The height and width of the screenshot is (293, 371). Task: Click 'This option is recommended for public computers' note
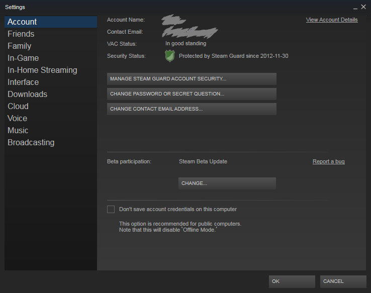pos(180,224)
